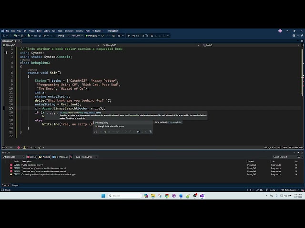
Task: Expand the start-target dropdown arrow beside DebugSix5
Action: tap(99, 36)
